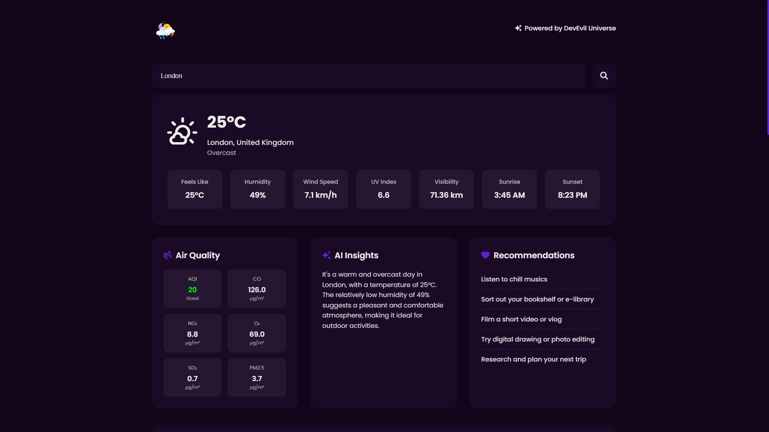
Task: Click the wind icon beside Air Quality
Action: [x=167, y=255]
